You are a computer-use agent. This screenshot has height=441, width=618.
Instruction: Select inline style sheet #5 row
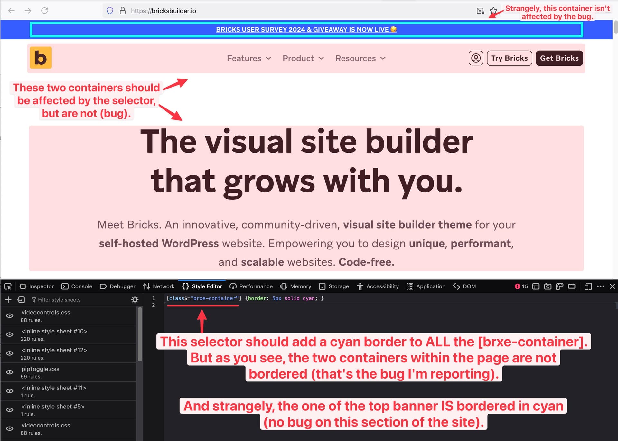(x=68, y=410)
